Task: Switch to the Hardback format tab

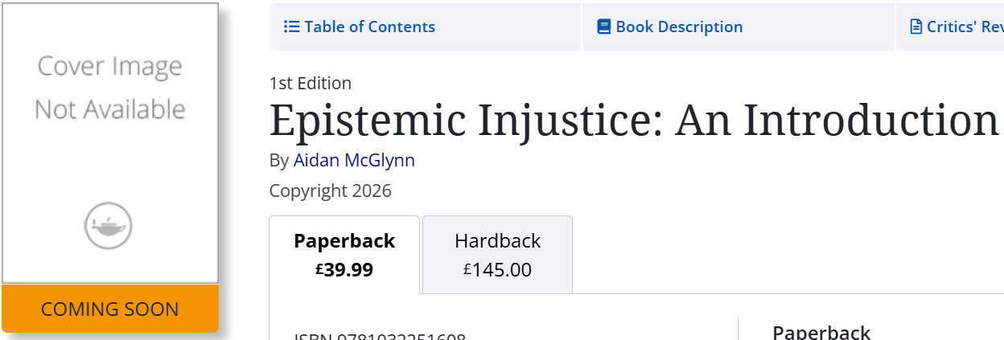Action: 497,255
